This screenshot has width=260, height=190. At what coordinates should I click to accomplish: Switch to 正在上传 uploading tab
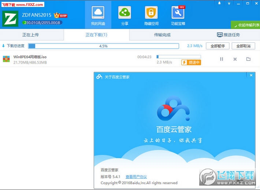pyautogui.click(x=30, y=35)
